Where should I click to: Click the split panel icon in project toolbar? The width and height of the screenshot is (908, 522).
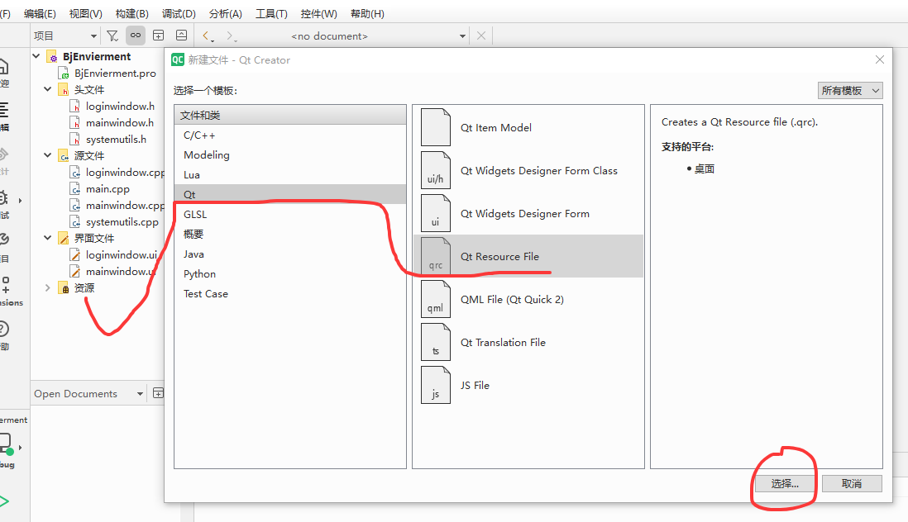(158, 36)
